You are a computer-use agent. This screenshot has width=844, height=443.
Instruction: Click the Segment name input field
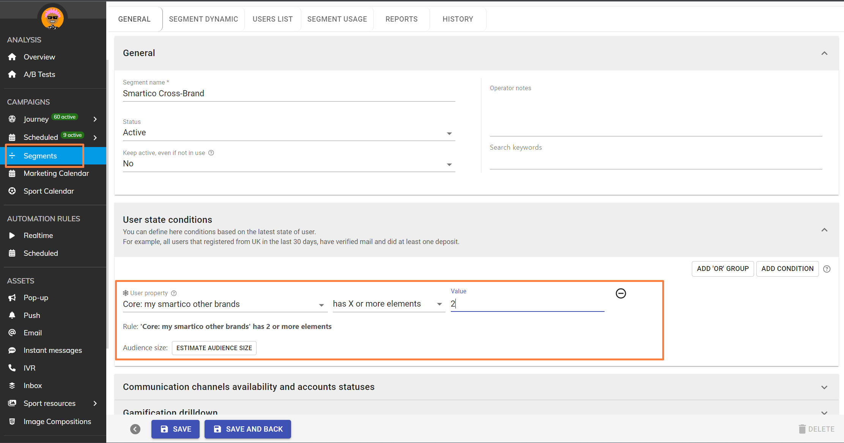288,94
